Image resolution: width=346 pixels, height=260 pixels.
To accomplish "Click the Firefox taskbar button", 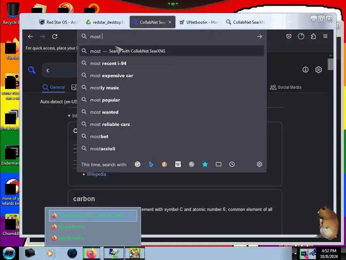I will (x=92, y=253).
